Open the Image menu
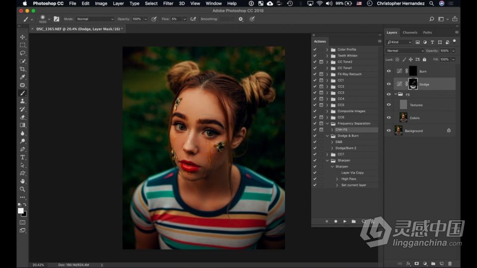 tap(101, 3)
